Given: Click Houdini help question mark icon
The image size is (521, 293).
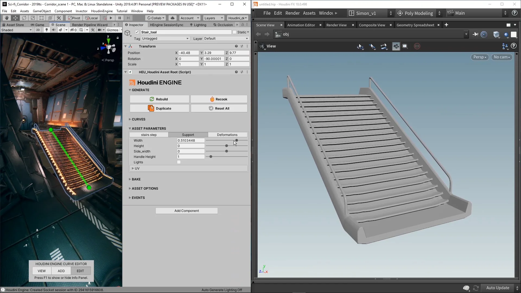Looking at the screenshot, I should (x=514, y=13).
